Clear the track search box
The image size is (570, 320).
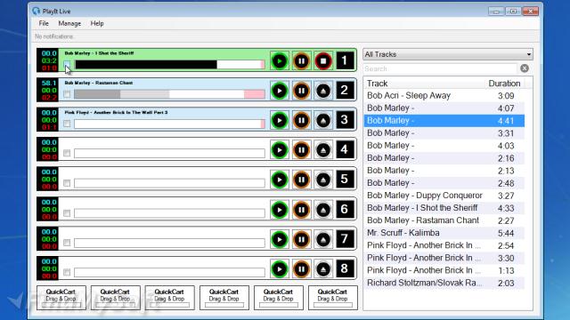coord(525,68)
